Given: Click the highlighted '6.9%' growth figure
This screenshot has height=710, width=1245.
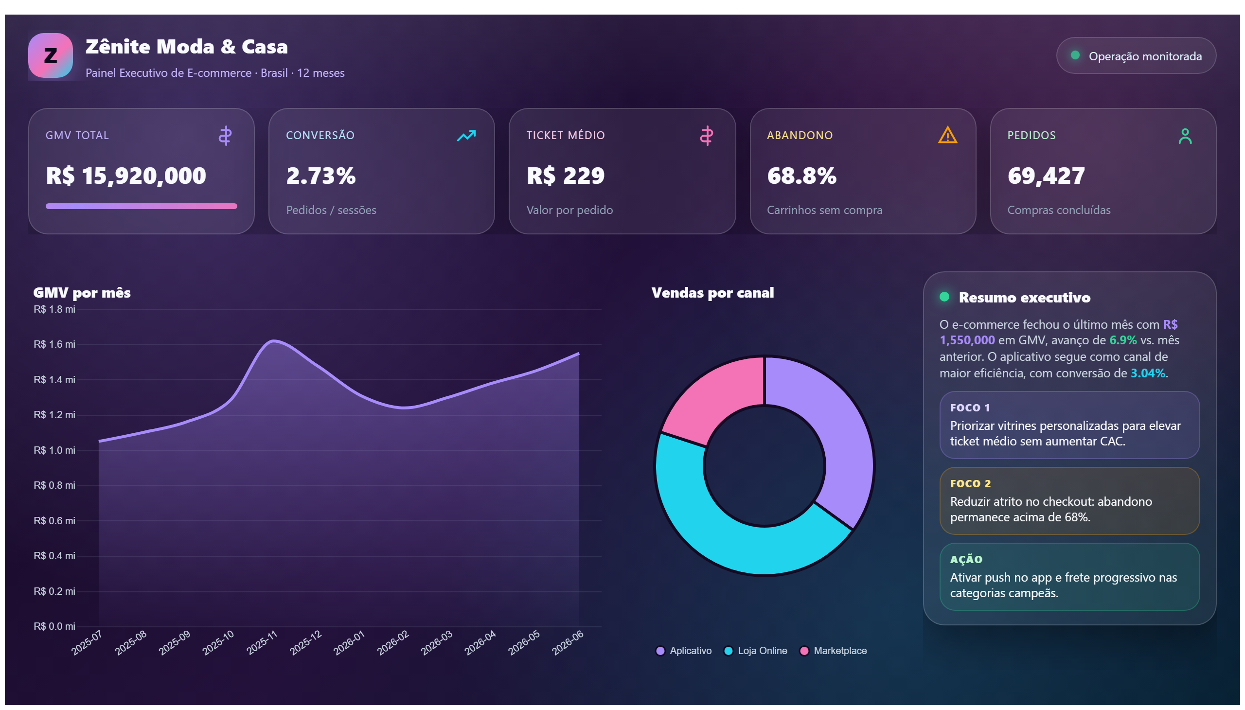Looking at the screenshot, I should click(x=1122, y=340).
